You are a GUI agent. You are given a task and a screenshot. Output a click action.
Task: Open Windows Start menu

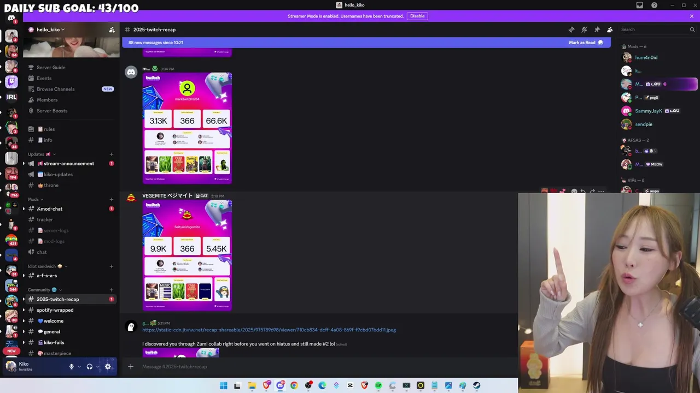[223, 386]
